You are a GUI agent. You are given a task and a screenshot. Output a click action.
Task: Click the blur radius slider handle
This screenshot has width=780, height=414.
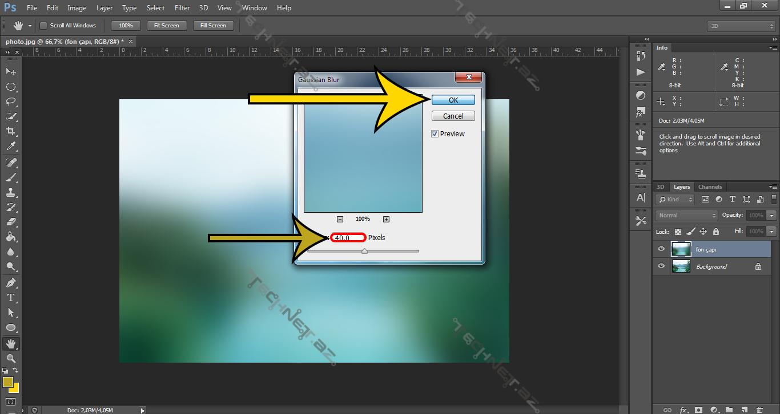click(x=364, y=251)
